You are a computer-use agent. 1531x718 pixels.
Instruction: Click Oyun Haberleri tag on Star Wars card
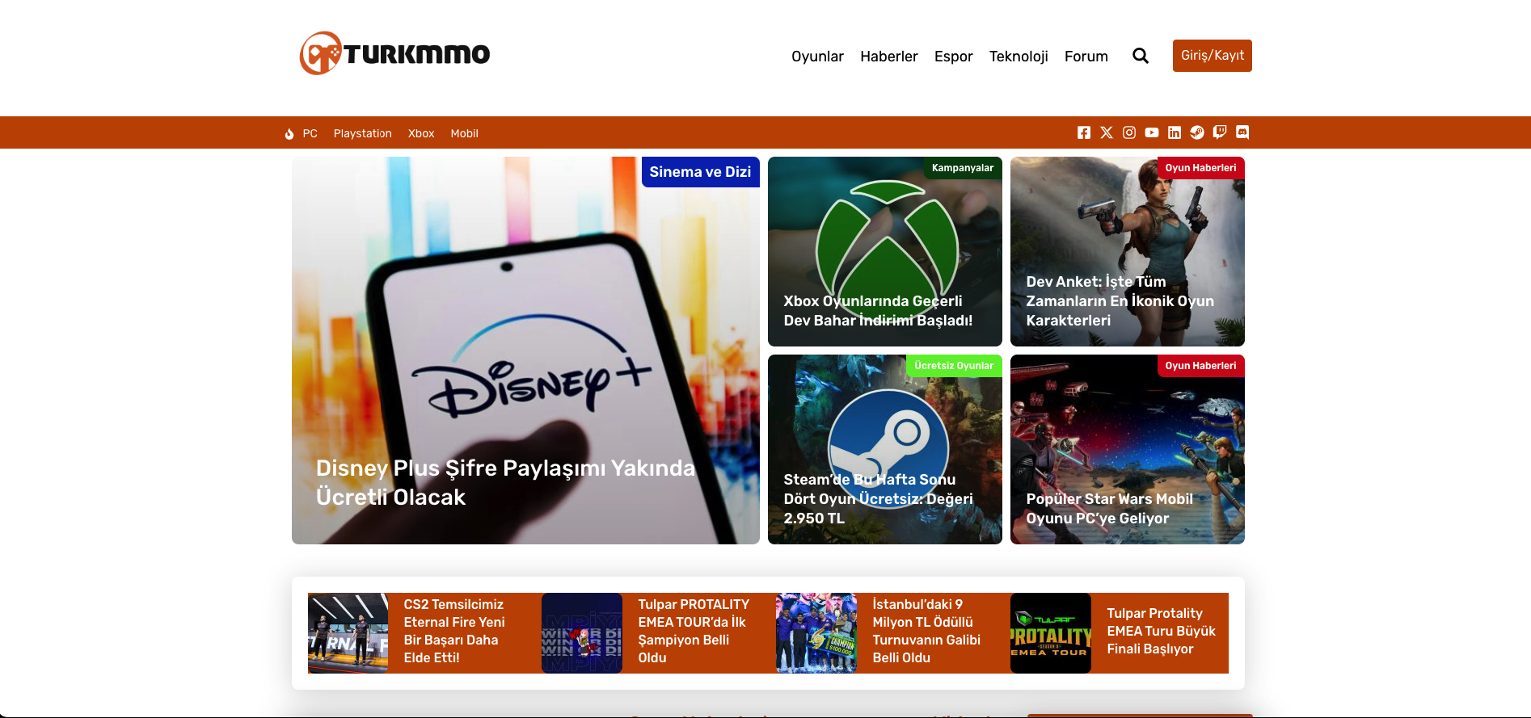tap(1200, 366)
